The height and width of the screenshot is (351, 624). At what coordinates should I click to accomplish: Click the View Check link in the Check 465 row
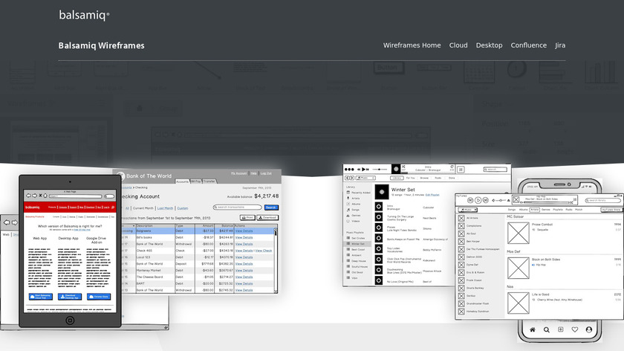(264, 251)
